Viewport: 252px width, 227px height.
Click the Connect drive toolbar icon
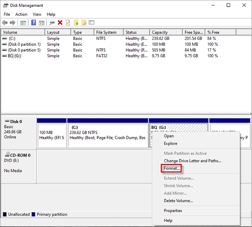tap(52, 23)
